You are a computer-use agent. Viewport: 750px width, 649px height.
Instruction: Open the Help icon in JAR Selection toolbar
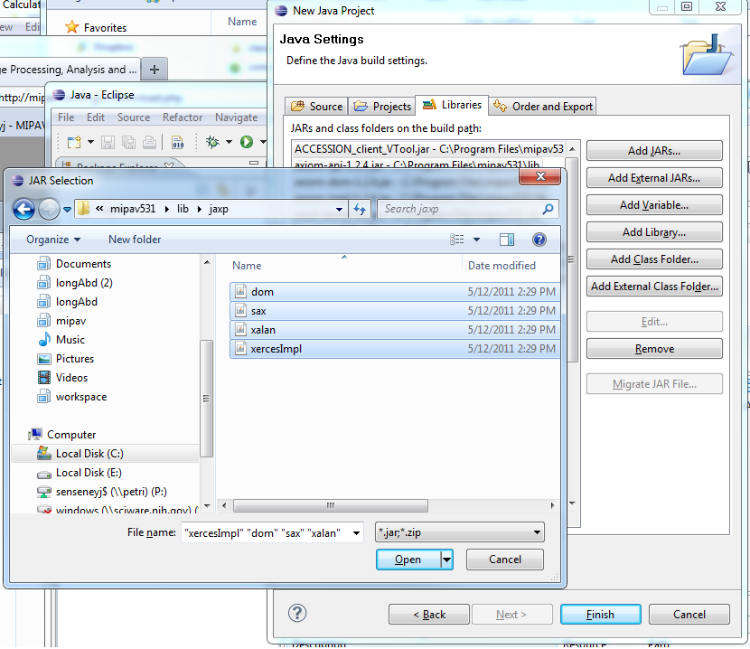[539, 240]
